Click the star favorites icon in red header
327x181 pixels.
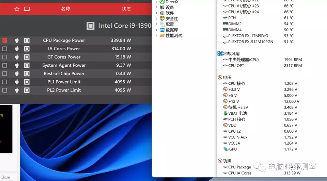click(x=17, y=9)
